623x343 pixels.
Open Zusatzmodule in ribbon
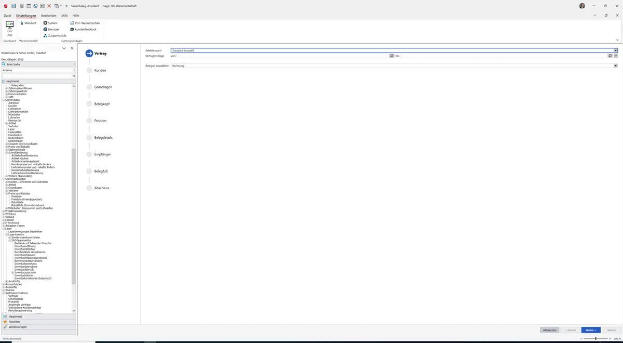pyautogui.click(x=55, y=35)
